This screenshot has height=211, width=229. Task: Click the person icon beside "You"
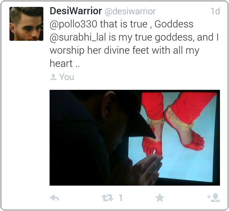(53, 77)
